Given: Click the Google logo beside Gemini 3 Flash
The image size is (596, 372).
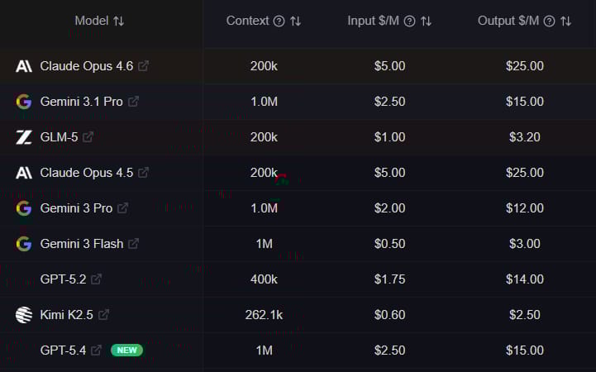Looking at the screenshot, I should (x=24, y=244).
